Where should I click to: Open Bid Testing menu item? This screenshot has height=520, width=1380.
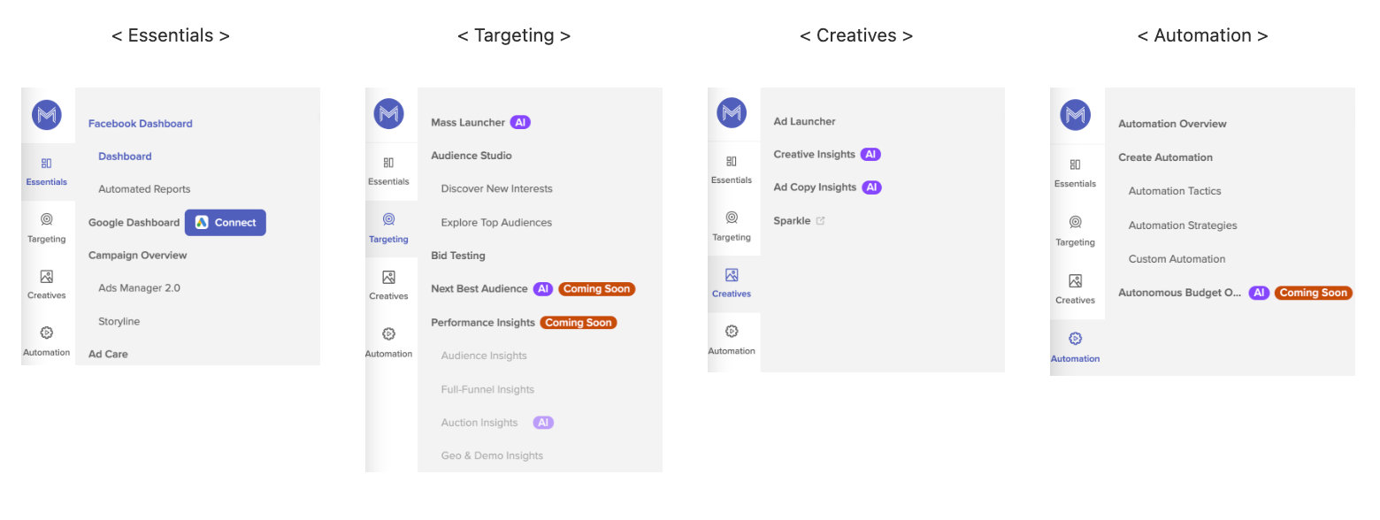point(458,256)
